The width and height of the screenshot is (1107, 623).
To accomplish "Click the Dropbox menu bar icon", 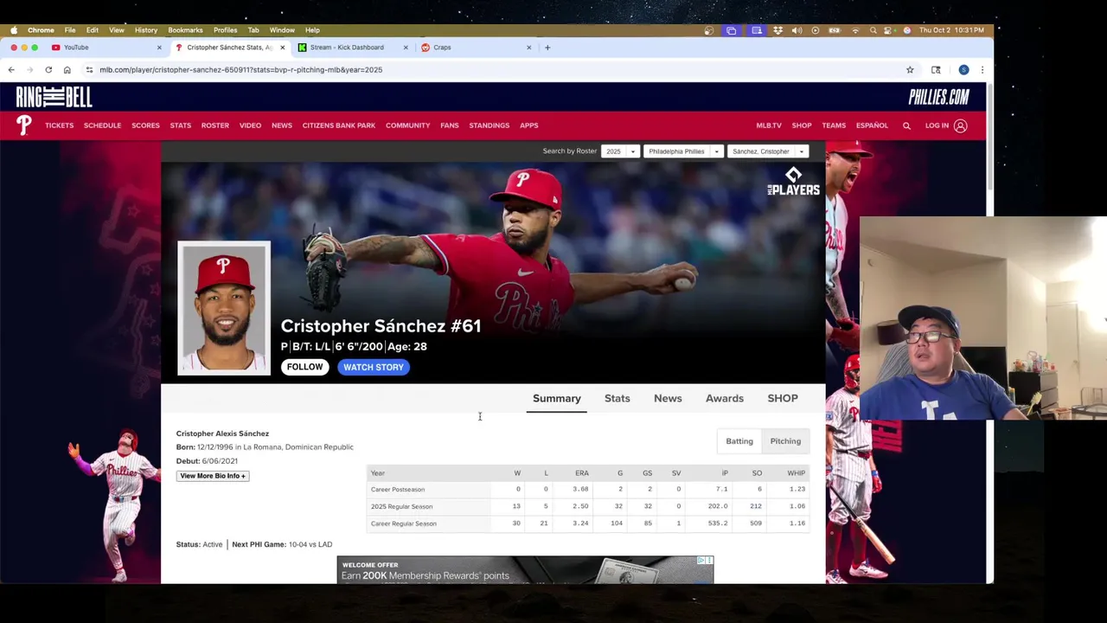I will (x=777, y=30).
